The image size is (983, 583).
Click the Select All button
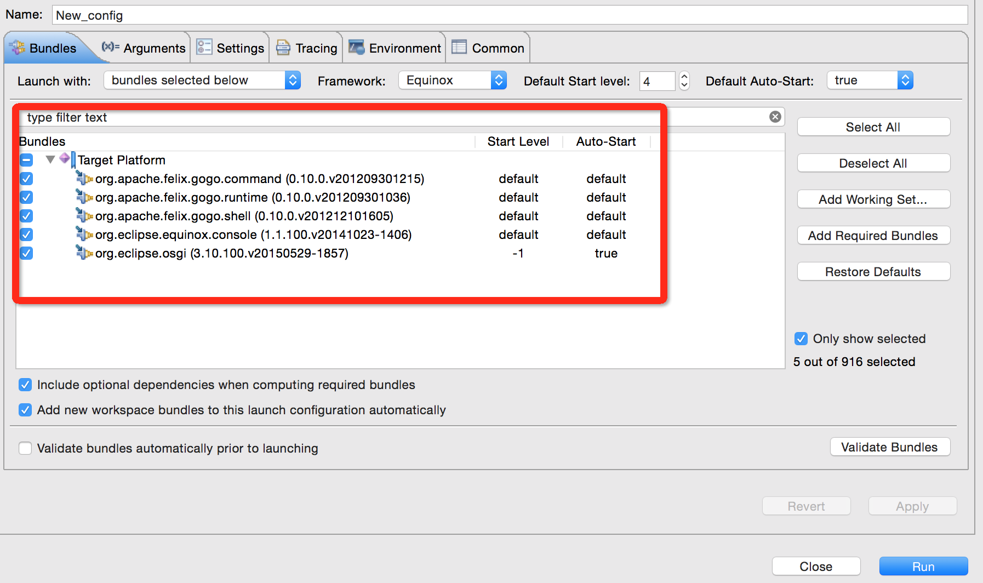(x=873, y=127)
